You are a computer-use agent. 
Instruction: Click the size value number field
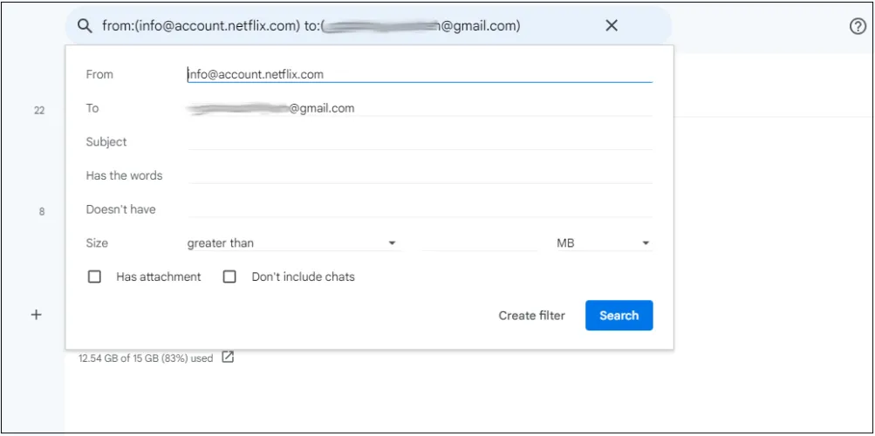click(x=479, y=243)
